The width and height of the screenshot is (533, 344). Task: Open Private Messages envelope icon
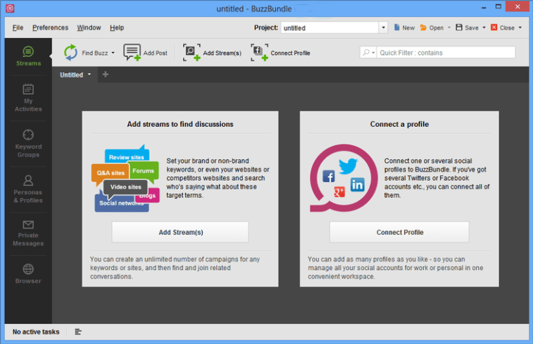(28, 224)
